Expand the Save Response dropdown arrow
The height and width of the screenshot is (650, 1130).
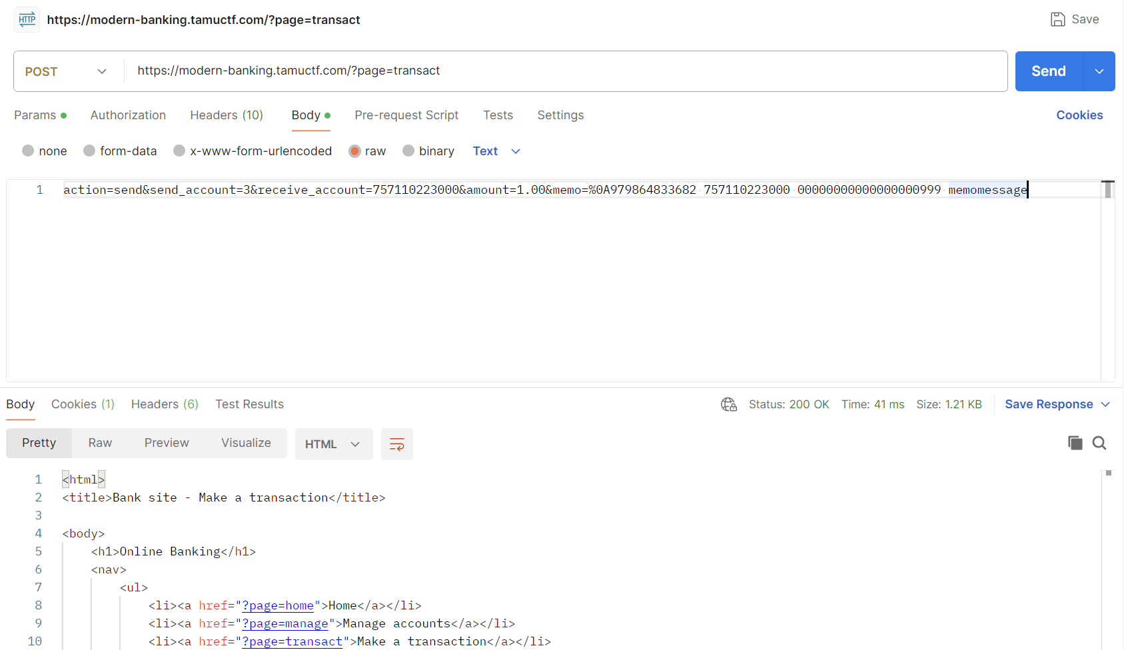click(1105, 404)
